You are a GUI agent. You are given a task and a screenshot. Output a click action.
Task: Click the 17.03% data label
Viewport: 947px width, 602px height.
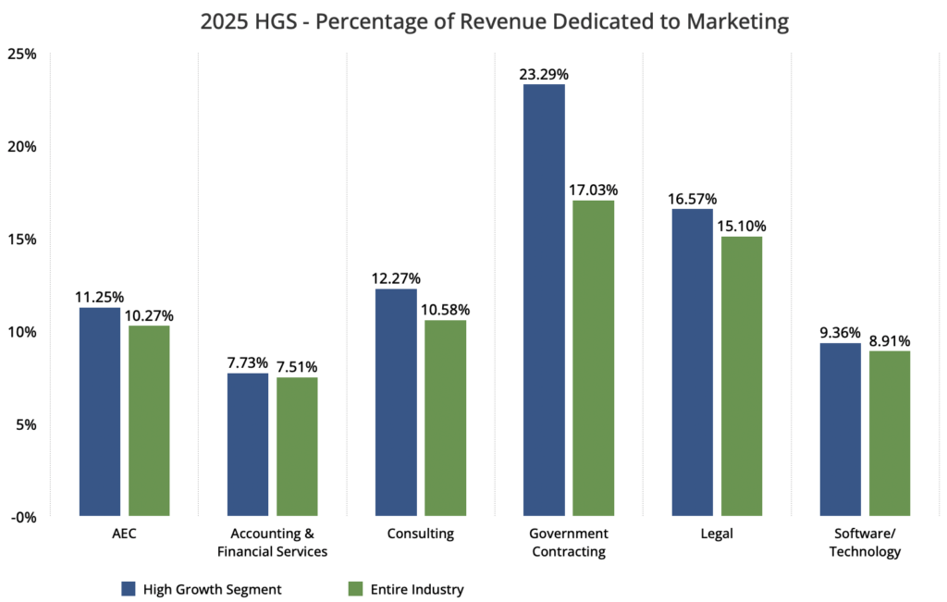593,189
